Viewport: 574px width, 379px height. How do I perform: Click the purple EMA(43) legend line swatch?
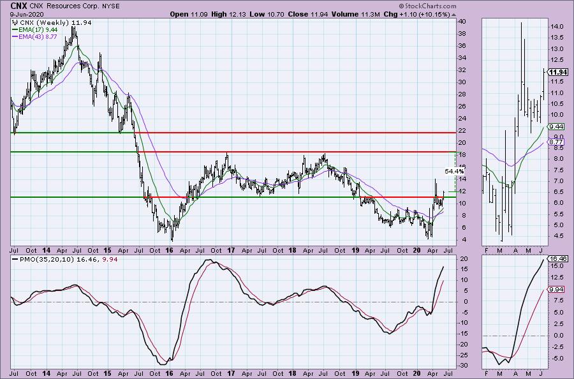click(x=15, y=36)
